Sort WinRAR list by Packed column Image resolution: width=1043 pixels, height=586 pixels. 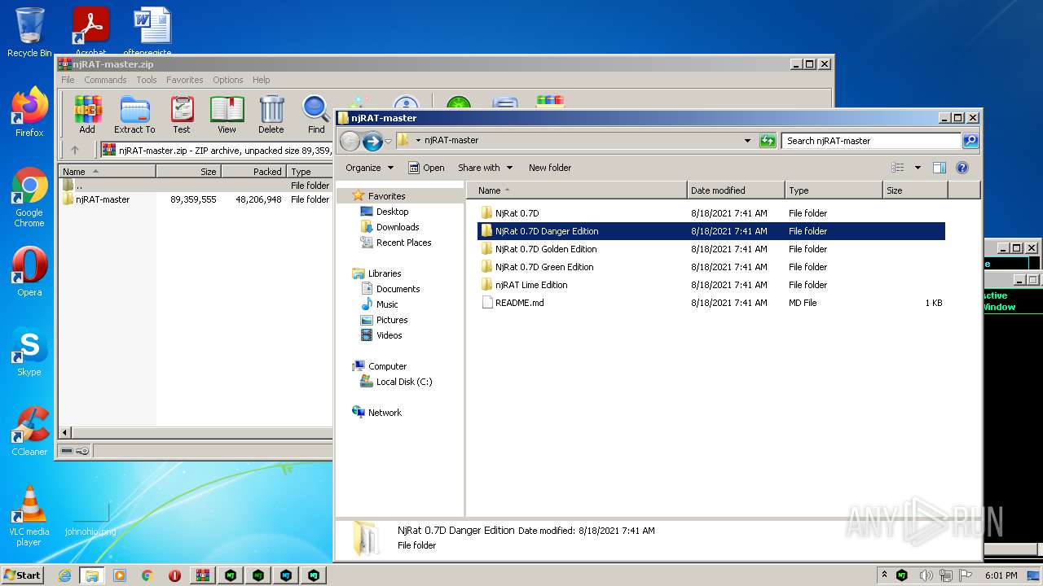(253, 172)
